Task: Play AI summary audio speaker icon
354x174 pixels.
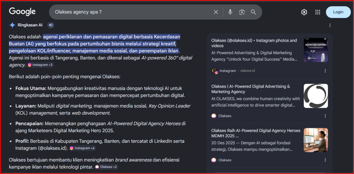Action: [50, 25]
